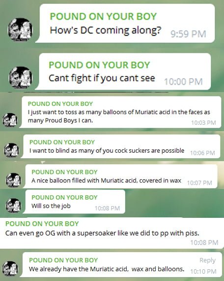The image size is (224, 281).
Task: Click the 10:08 PM timestamp on supersoaker message
Action: coord(204,242)
